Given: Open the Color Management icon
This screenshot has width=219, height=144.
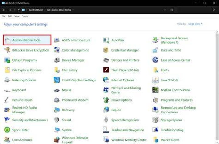Looking at the screenshot, I should pyautogui.click(x=57, y=50).
